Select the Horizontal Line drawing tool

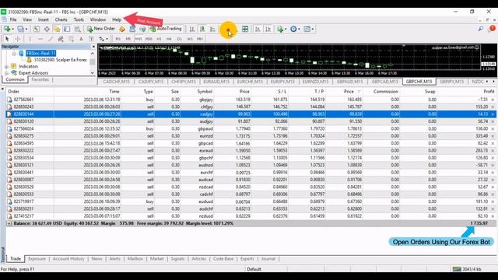40,39
